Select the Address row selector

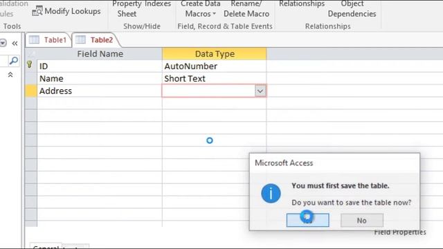point(31,91)
